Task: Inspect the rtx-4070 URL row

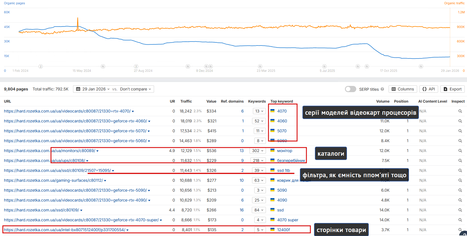Action: pyautogui.click(x=460, y=111)
